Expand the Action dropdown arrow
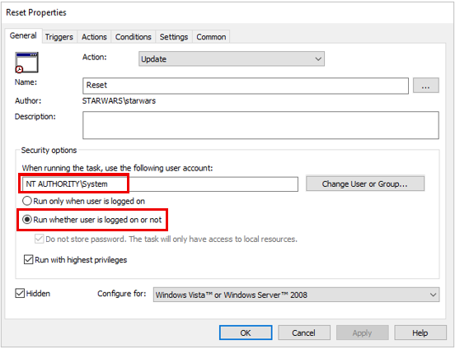The image size is (455, 349). pyautogui.click(x=318, y=58)
